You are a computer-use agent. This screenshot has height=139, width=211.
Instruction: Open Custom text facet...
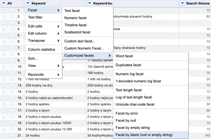tap(88, 41)
